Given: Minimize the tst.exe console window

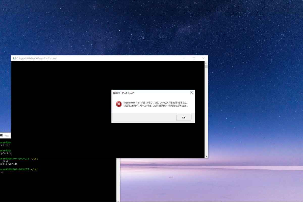Looking at the screenshot, I should pyautogui.click(x=185, y=58).
